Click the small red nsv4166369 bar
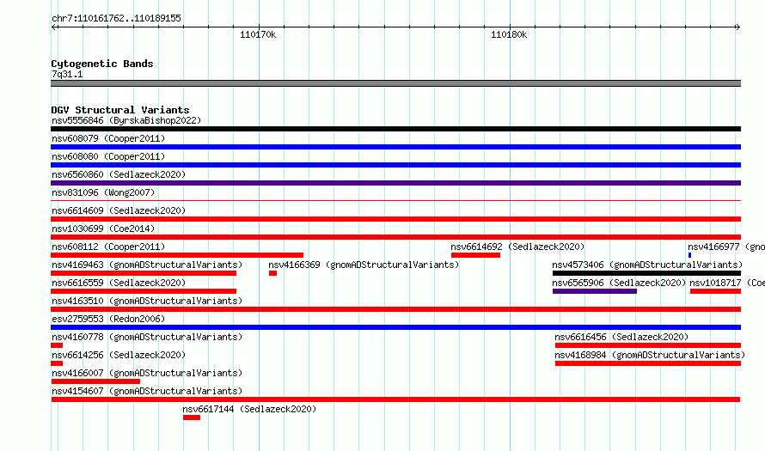 pyautogui.click(x=272, y=273)
